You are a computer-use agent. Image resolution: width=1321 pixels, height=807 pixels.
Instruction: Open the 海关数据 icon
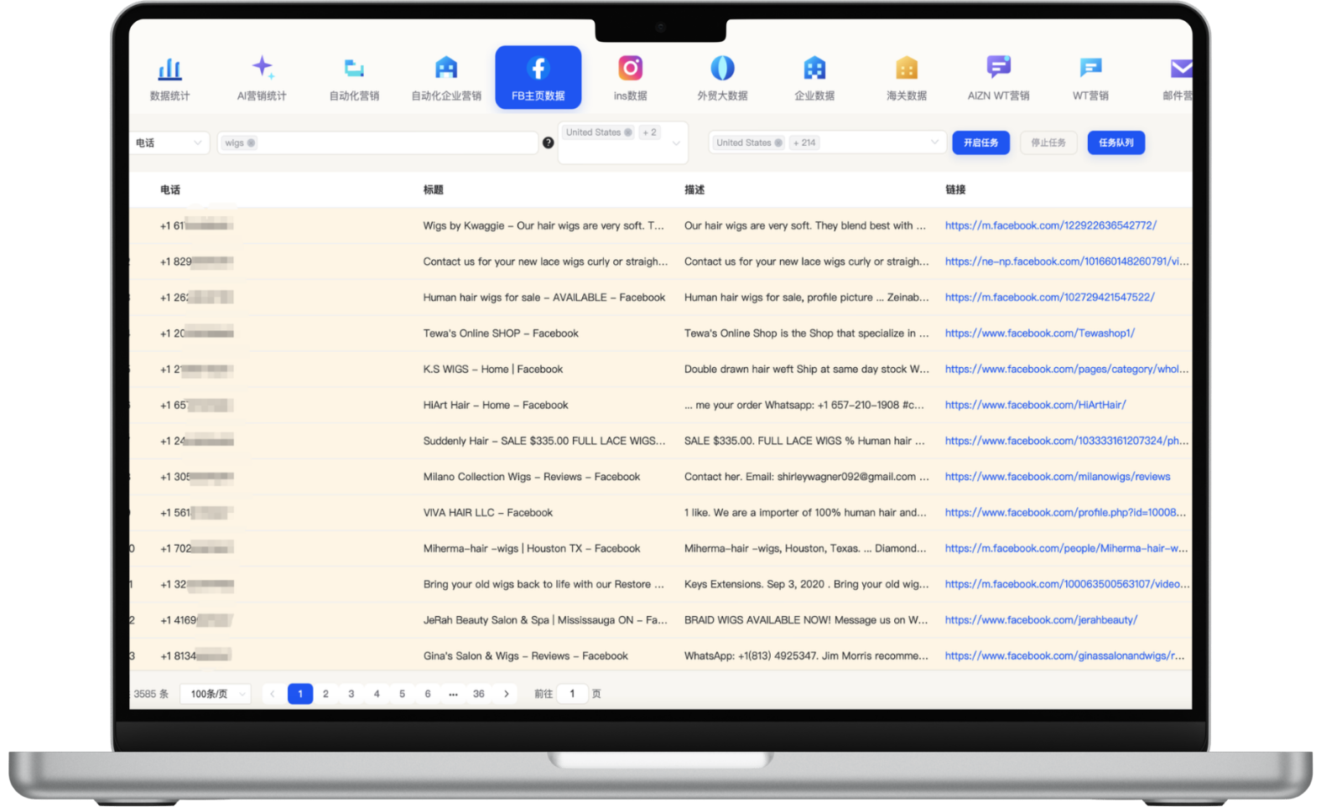click(907, 68)
